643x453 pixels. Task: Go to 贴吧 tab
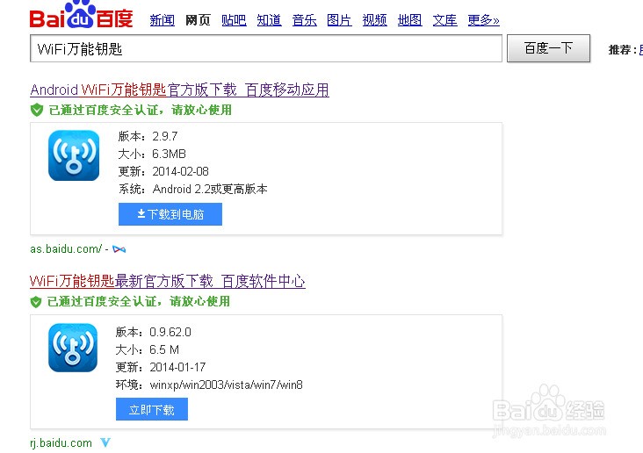(x=234, y=20)
